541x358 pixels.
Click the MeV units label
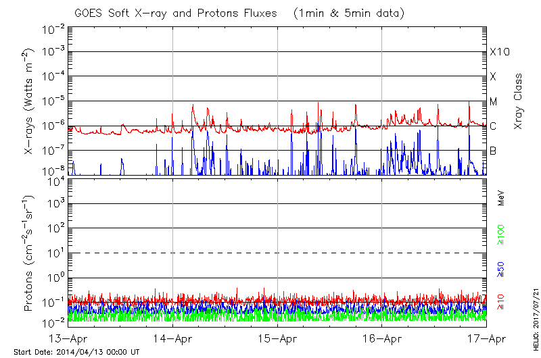tap(502, 197)
